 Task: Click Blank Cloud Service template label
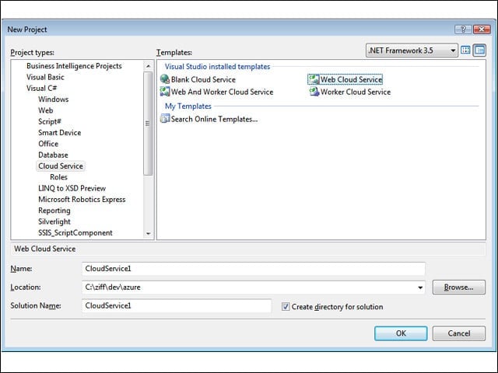[203, 79]
